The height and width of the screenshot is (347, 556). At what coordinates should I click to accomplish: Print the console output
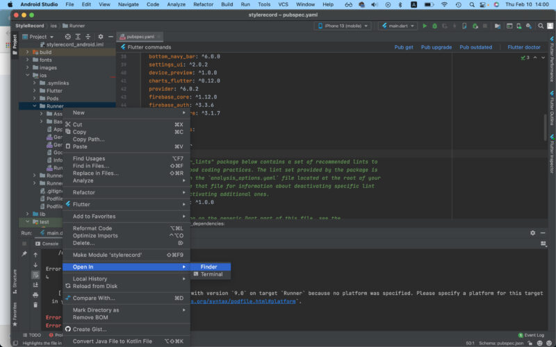click(35, 294)
